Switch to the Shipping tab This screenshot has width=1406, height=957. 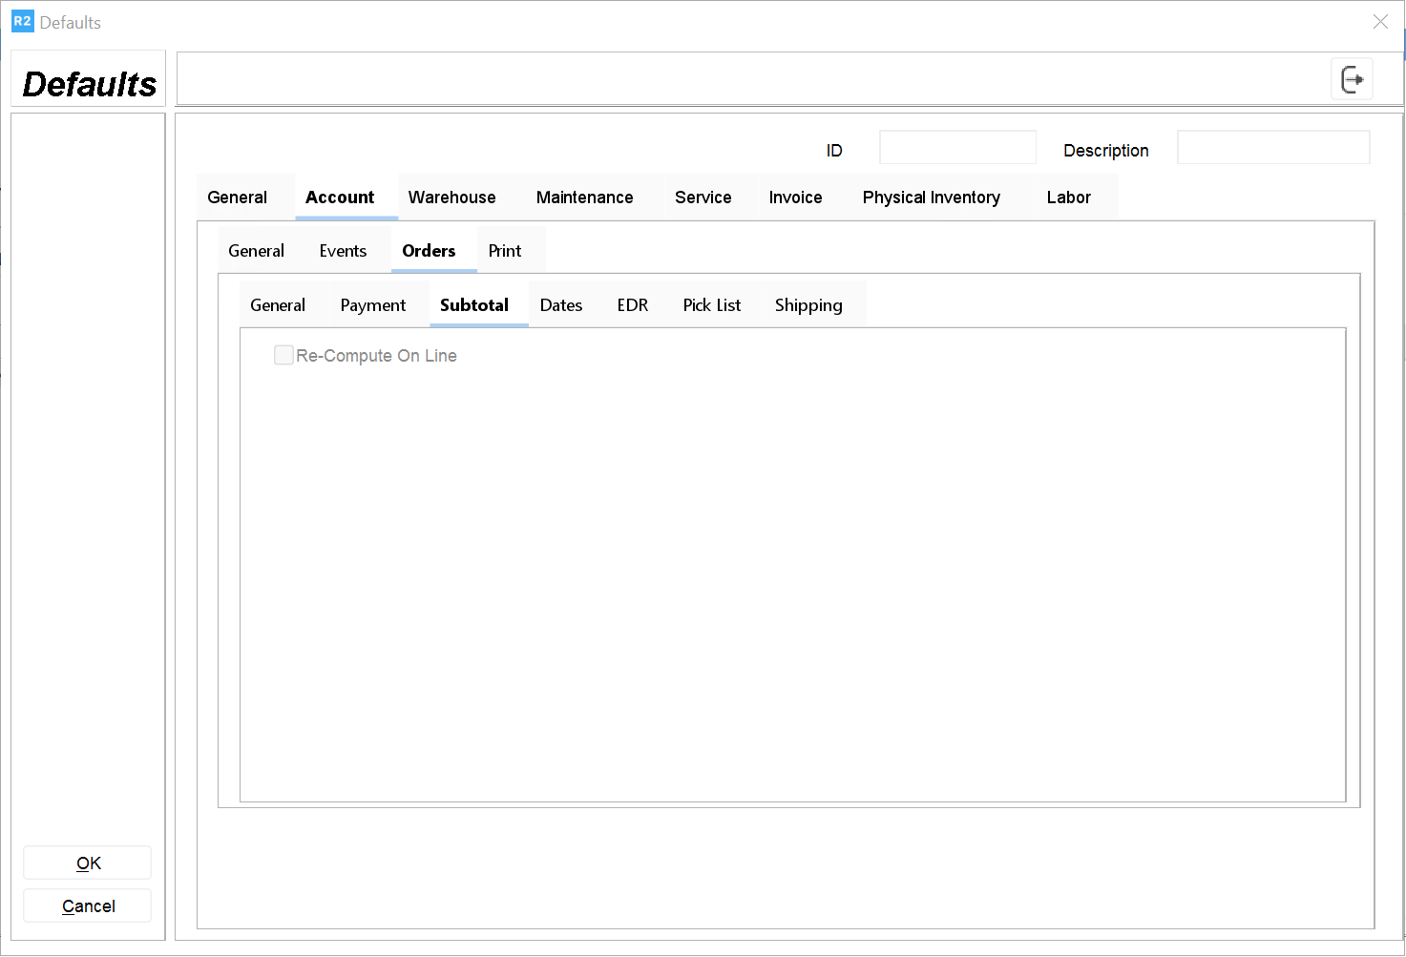point(808,305)
